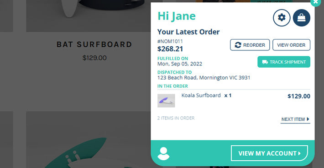Open View Order details

[291, 45]
